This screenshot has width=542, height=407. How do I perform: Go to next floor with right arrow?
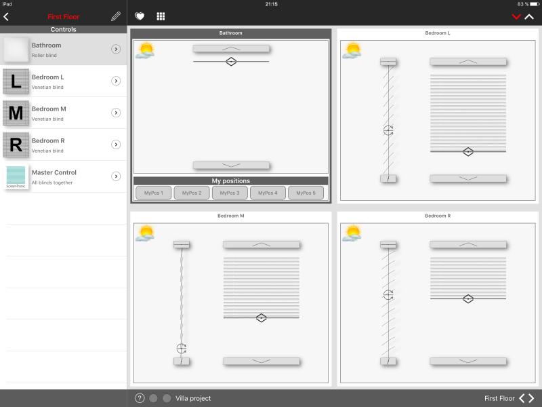(x=531, y=398)
